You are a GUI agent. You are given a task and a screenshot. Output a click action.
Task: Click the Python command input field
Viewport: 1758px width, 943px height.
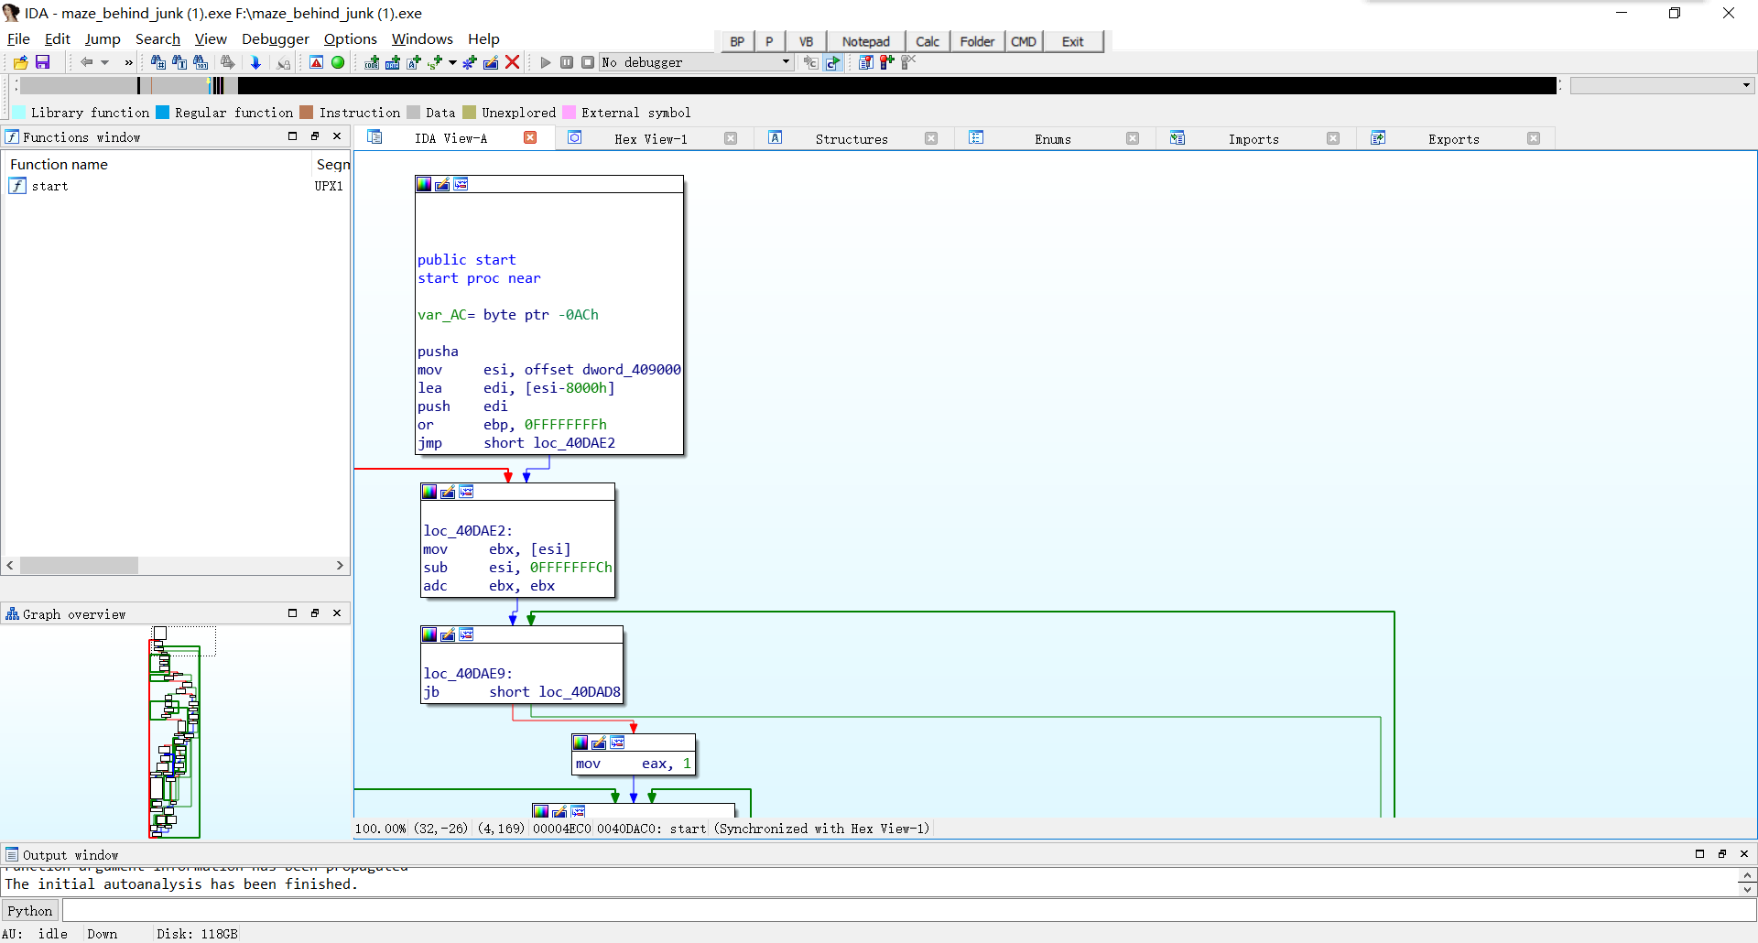click(908, 911)
